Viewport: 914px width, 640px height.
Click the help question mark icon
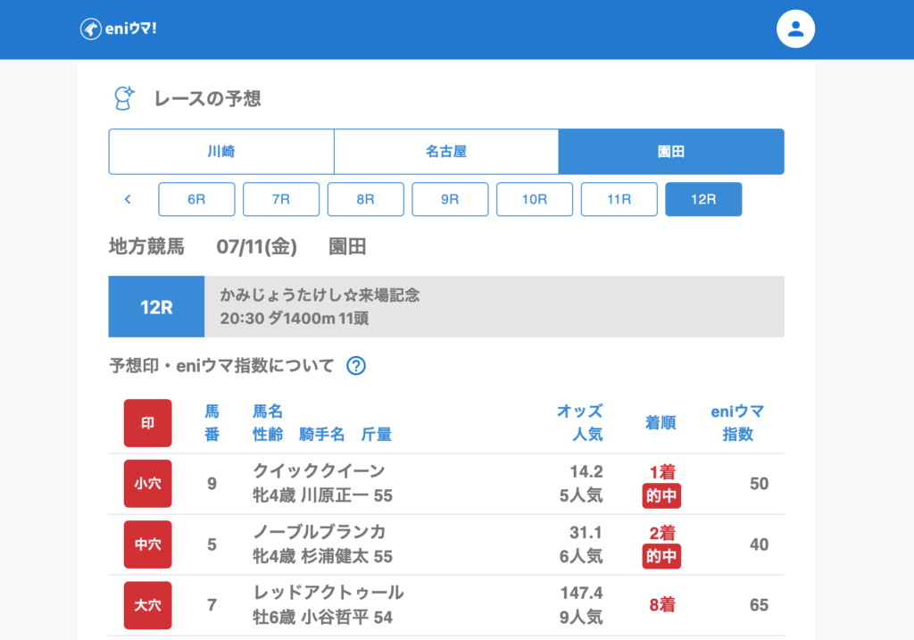click(x=356, y=365)
